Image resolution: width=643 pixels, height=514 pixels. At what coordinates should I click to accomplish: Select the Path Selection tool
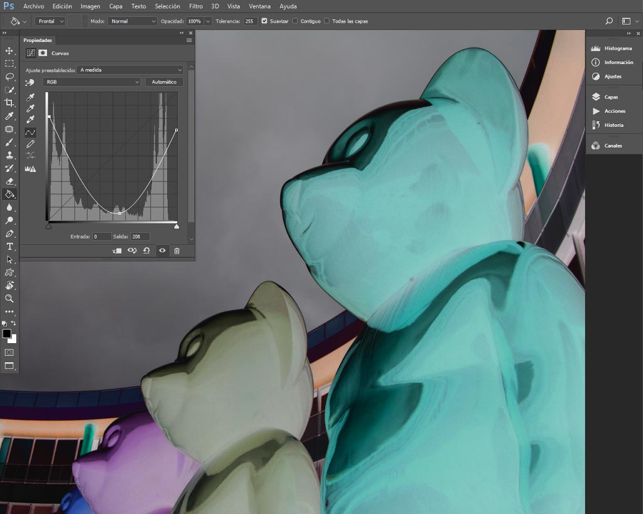(9, 259)
